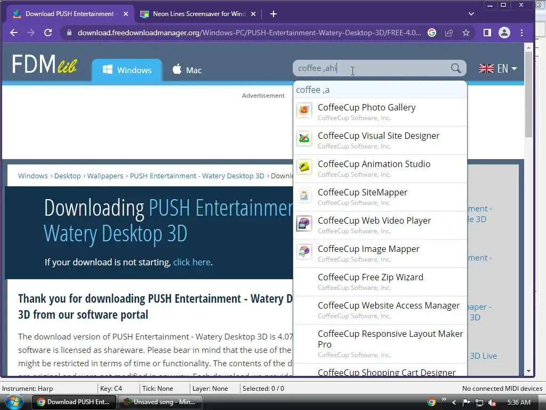Open Unsaved song taskbar item
Viewport: 546px width, 410px height.
click(x=160, y=402)
